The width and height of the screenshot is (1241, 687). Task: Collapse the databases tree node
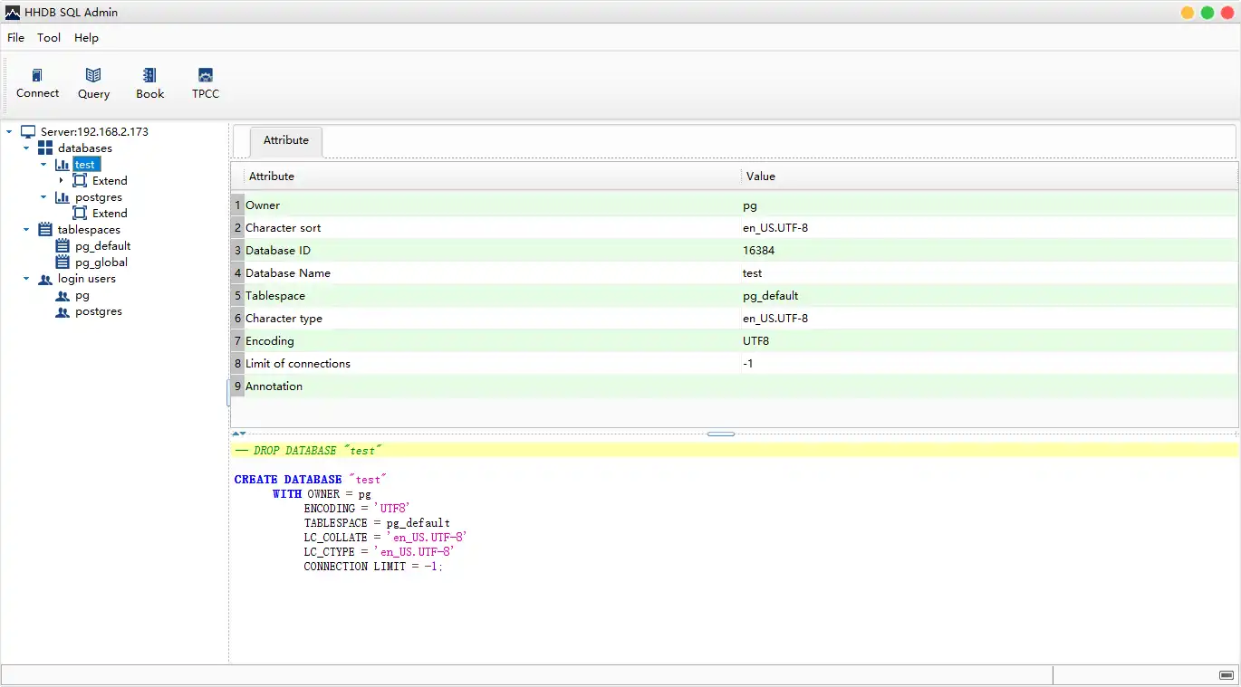click(x=27, y=148)
